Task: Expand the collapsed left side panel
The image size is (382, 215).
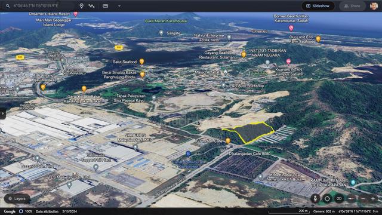Action: [2, 113]
